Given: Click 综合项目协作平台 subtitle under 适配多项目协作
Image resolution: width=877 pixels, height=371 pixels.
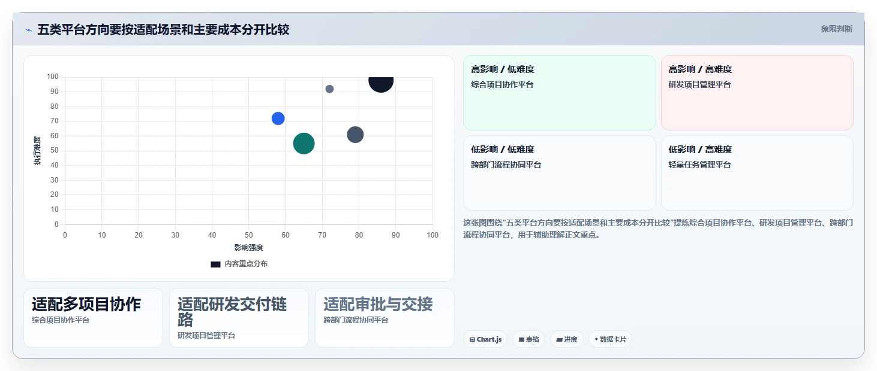Looking at the screenshot, I should click(x=61, y=320).
